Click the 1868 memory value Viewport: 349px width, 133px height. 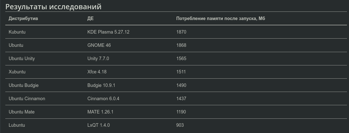181,45
